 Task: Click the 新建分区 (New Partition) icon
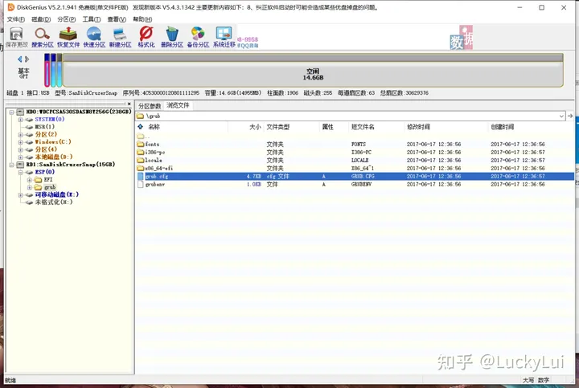click(121, 38)
